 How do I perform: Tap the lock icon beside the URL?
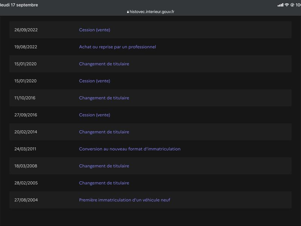click(x=128, y=12)
